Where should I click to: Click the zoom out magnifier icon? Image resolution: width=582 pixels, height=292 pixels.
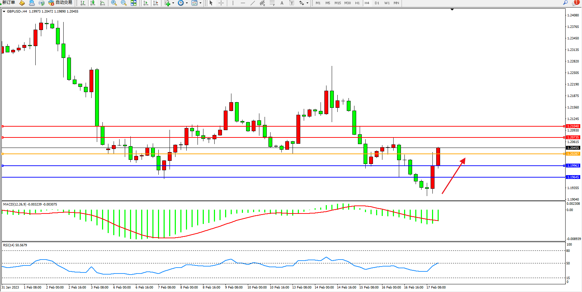click(x=123, y=3)
